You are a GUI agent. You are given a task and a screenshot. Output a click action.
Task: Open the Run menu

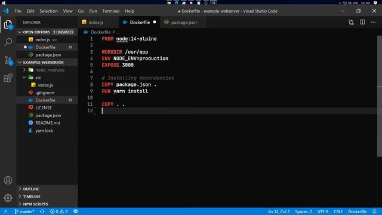[93, 11]
